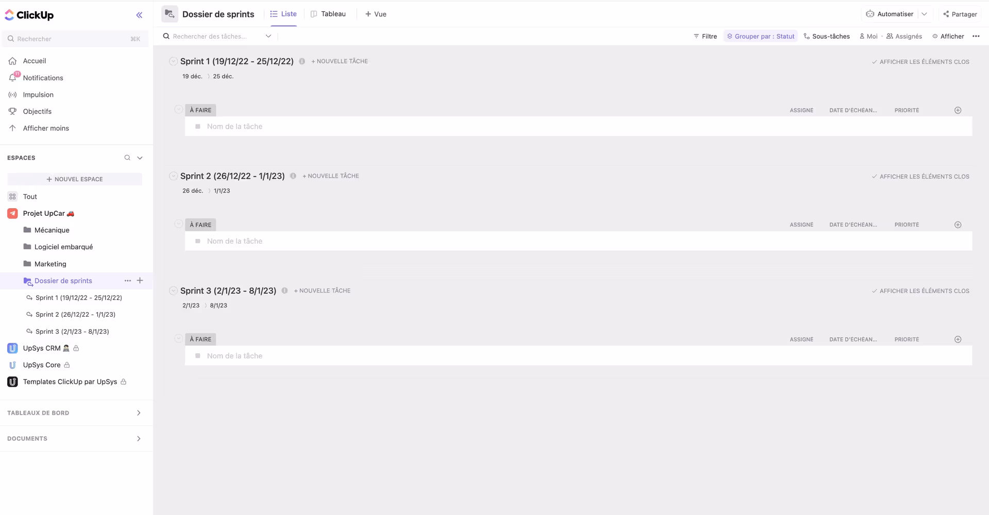Select the Liste view tab
This screenshot has height=515, width=989.
283,14
